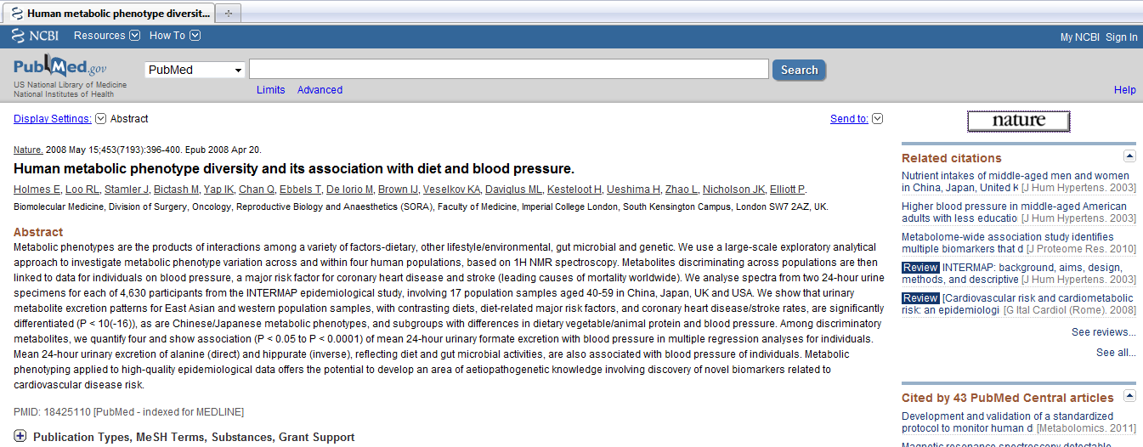
Task: Click the Limits link
Action: (x=271, y=90)
